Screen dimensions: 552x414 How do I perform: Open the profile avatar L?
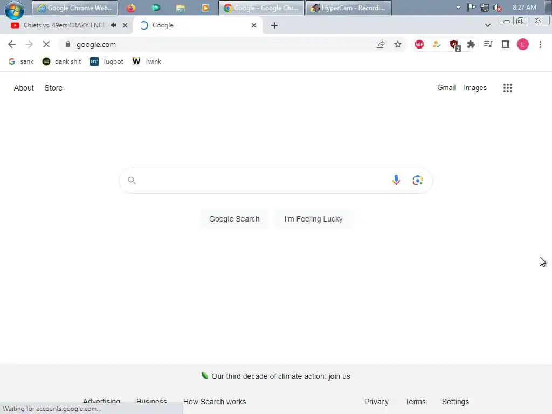point(523,44)
